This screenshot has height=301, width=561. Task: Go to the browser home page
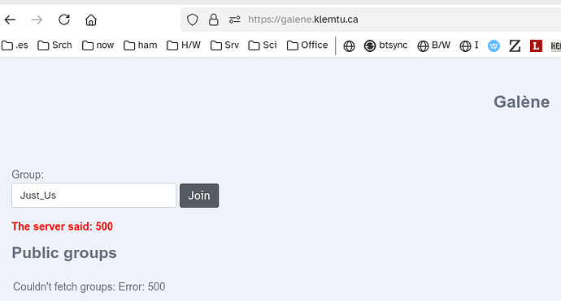point(91,19)
